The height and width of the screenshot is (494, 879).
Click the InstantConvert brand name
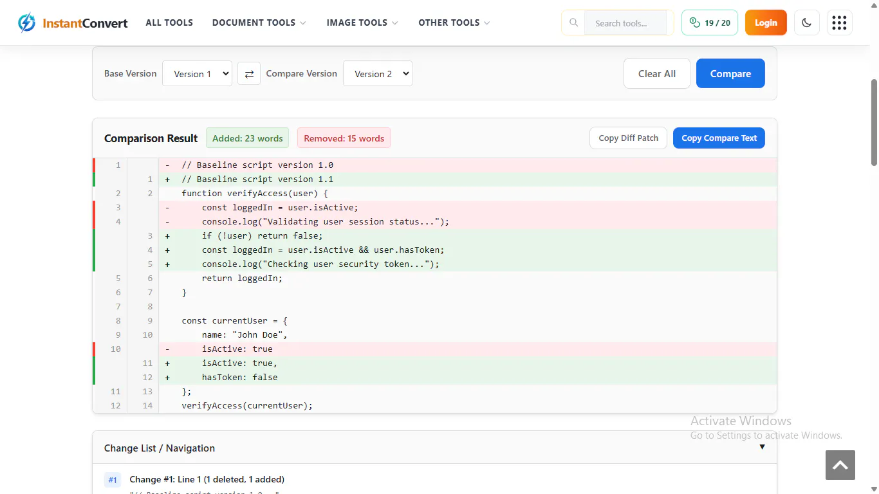point(85,23)
